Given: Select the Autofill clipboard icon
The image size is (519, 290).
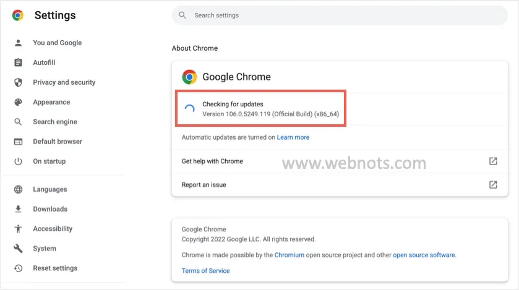Looking at the screenshot, I should 18,62.
